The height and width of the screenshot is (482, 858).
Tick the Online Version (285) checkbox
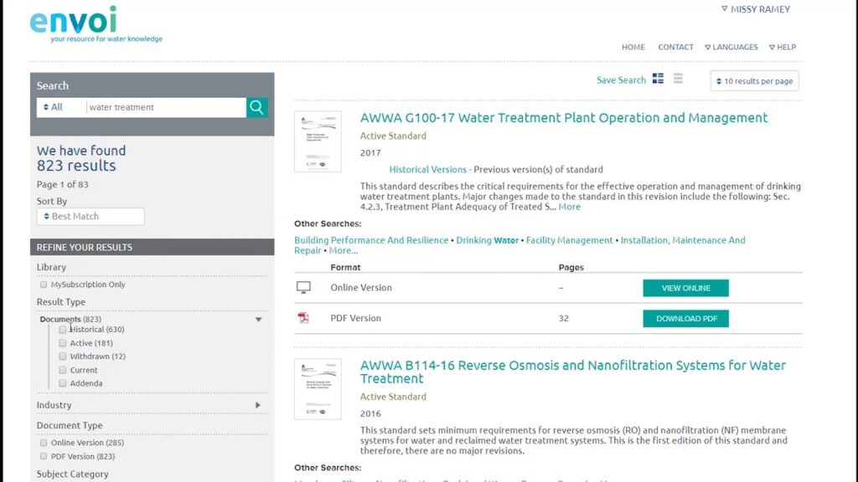pyautogui.click(x=44, y=443)
